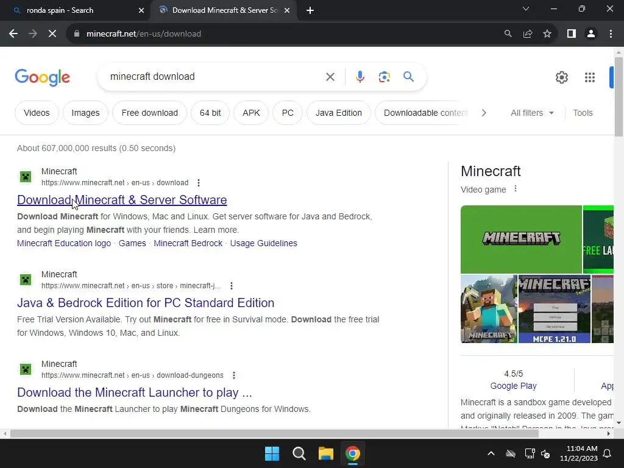Stop loading the page
Viewport: 624px width, 468px height.
click(52, 34)
